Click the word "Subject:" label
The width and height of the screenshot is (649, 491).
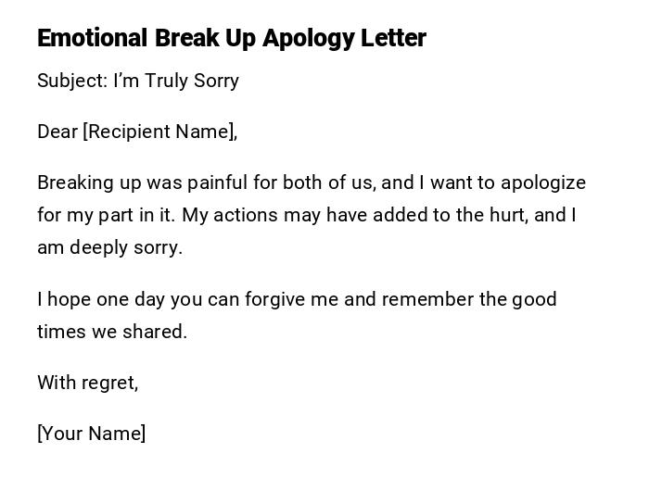[72, 81]
